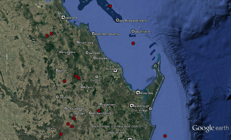
Task: Click the Image Landsat attribution text
Action: click(115, 133)
